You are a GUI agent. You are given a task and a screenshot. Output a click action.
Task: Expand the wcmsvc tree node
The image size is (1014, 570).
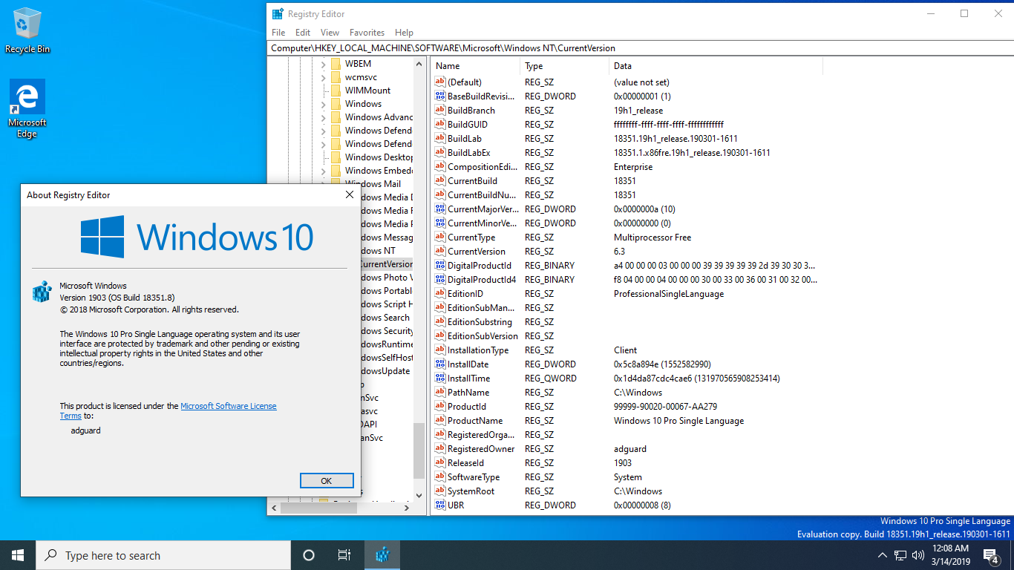323,77
